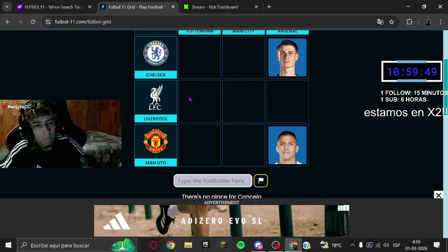
Task: Click the MAN UTD row label
Action: click(156, 163)
